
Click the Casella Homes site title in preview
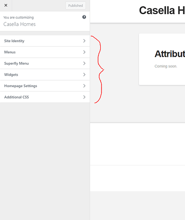(162, 11)
